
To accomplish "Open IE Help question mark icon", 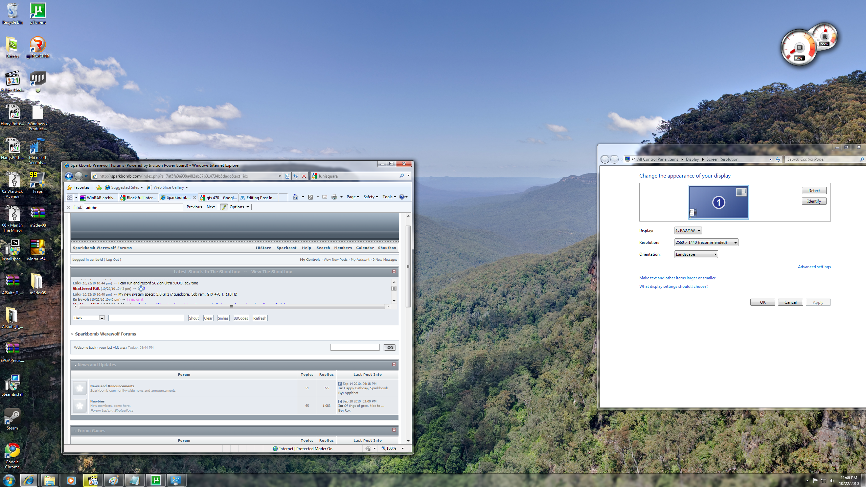I will pyautogui.click(x=402, y=197).
